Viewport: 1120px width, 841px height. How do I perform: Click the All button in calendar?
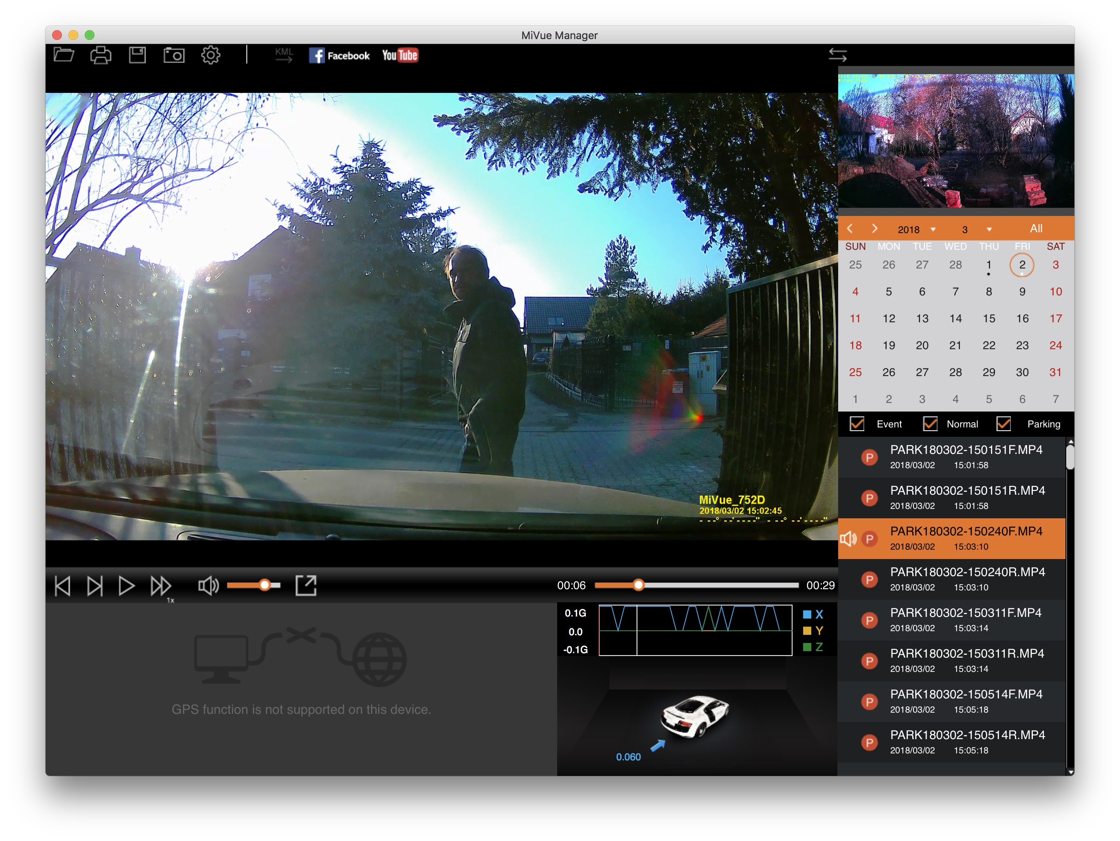pos(1036,229)
